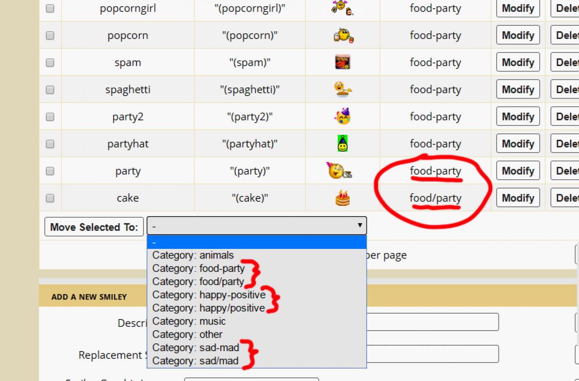
Task: Choose Category: music option
Action: [x=256, y=321]
